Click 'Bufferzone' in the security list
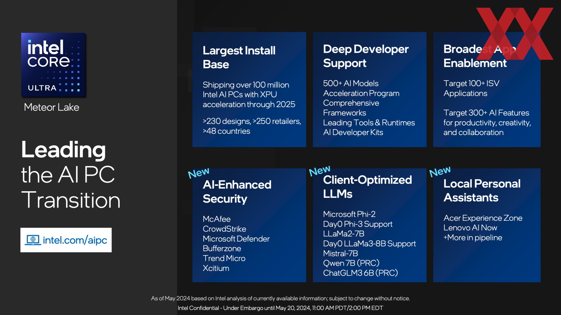The image size is (561, 315). click(x=222, y=249)
